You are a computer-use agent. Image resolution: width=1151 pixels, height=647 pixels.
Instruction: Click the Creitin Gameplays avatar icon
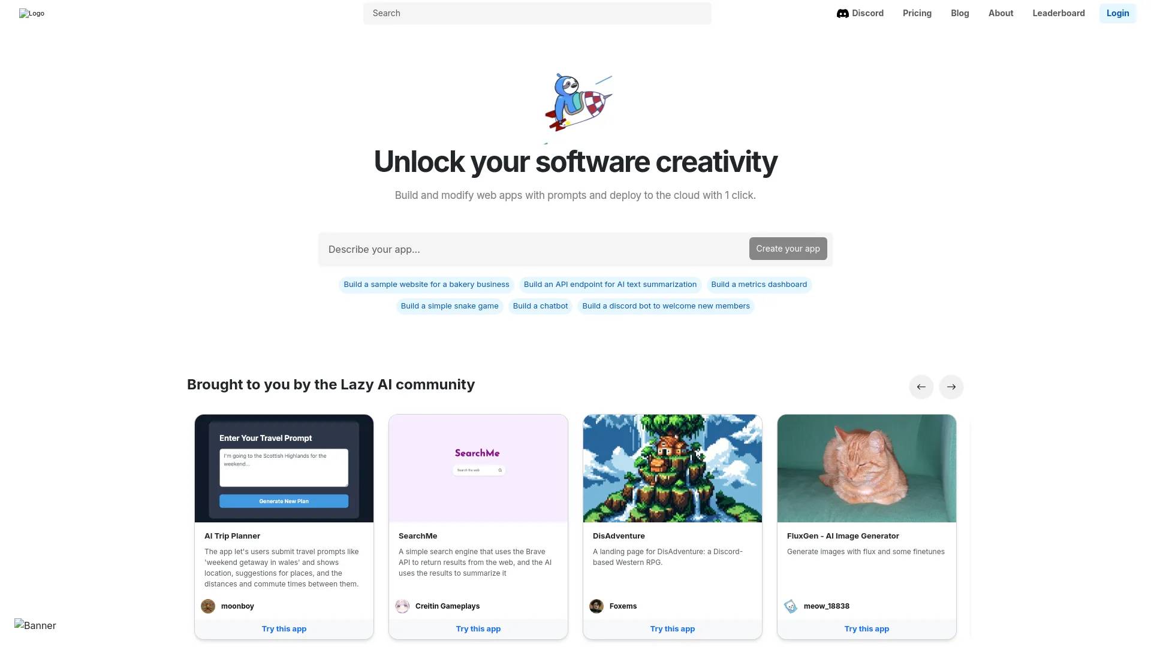pos(402,605)
